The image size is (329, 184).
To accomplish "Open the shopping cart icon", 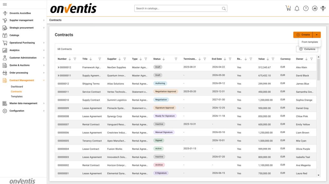I will click(288, 8).
